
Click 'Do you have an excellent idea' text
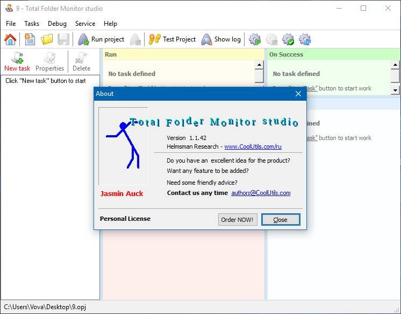[228, 161]
